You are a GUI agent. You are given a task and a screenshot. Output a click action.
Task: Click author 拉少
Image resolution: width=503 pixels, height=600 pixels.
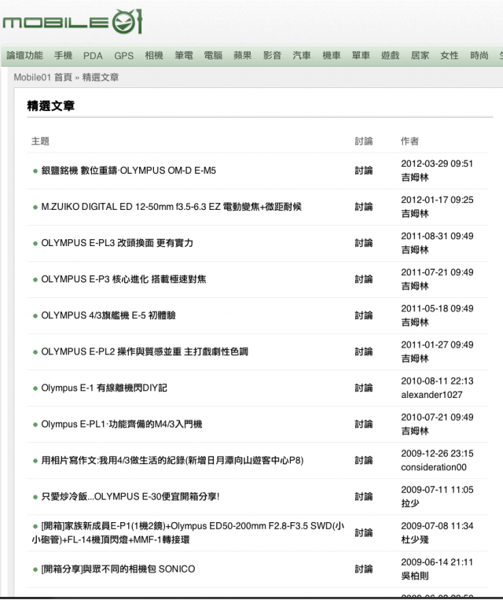(x=410, y=503)
